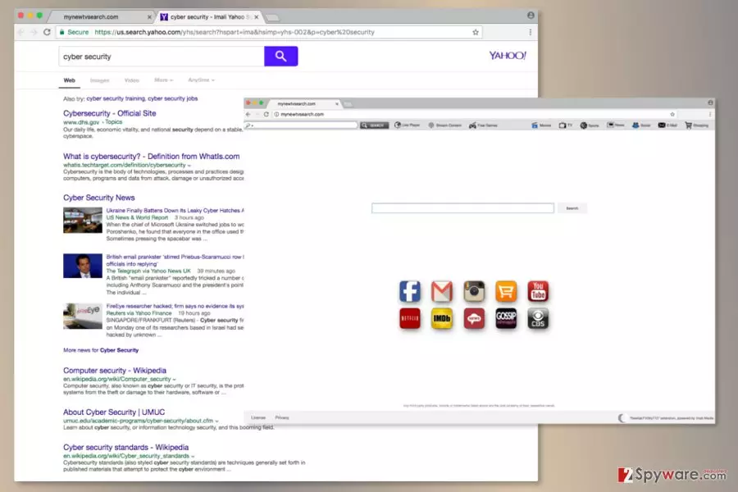
Task: Open the Gossip shortcut icon
Action: pos(506,319)
